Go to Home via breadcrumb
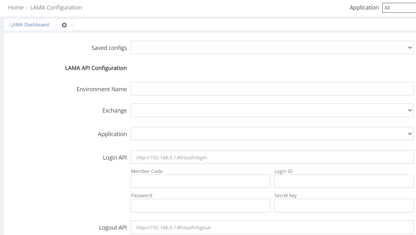The image size is (416, 235). tap(16, 8)
